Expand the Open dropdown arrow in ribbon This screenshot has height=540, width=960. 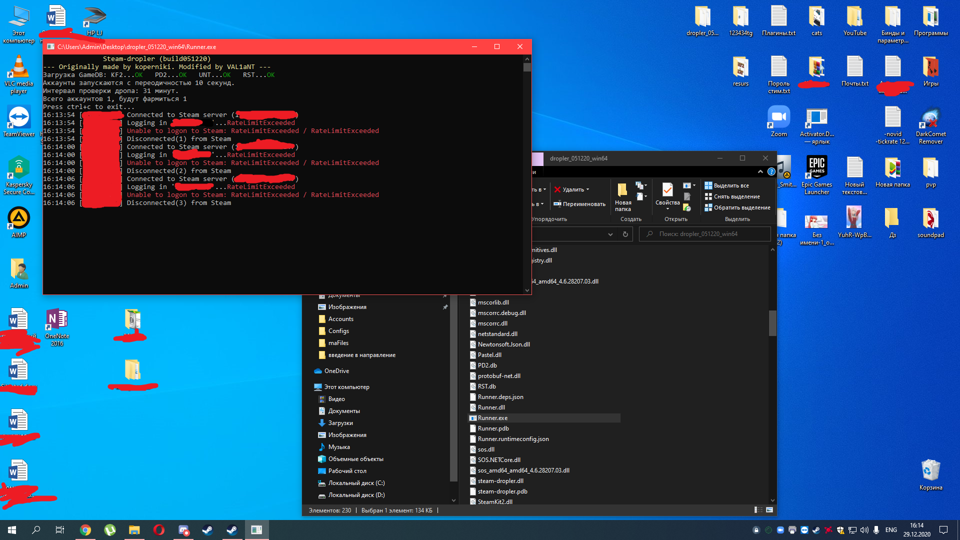[x=694, y=185]
